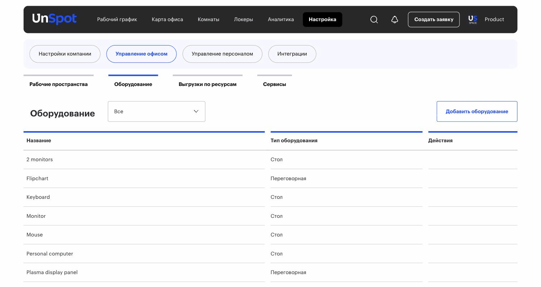This screenshot has width=541, height=287.
Task: Click "Стол" type in Keyboard row
Action: point(277,197)
